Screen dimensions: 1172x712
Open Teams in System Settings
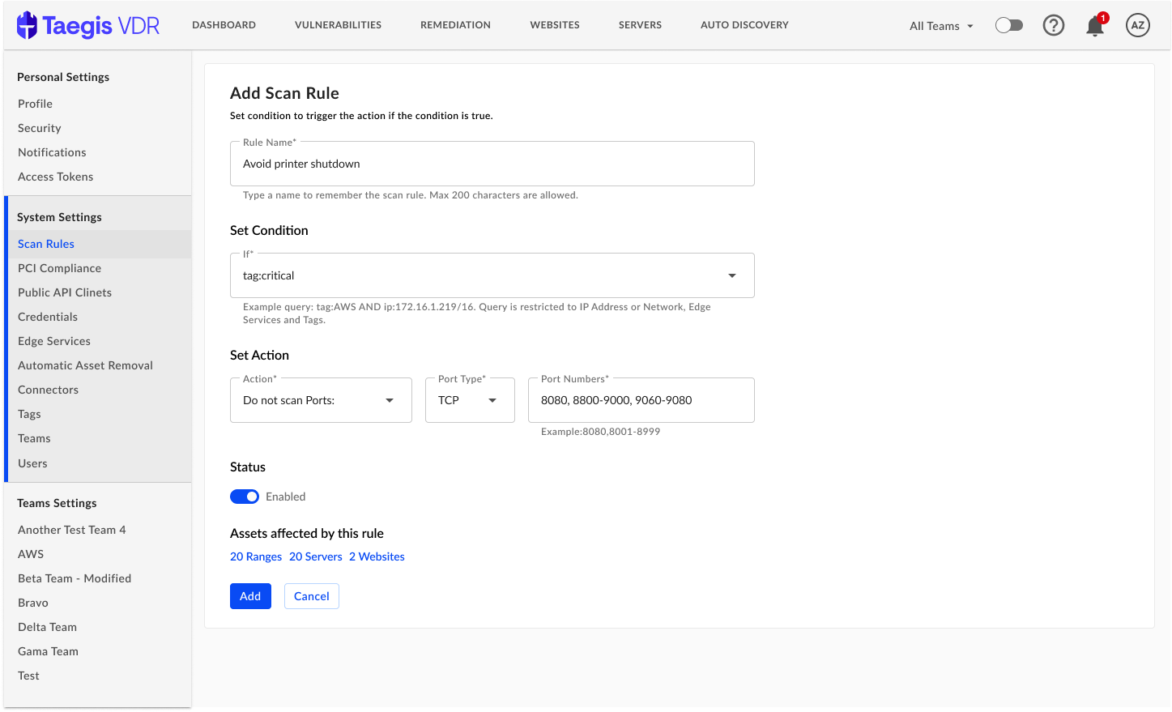click(34, 438)
